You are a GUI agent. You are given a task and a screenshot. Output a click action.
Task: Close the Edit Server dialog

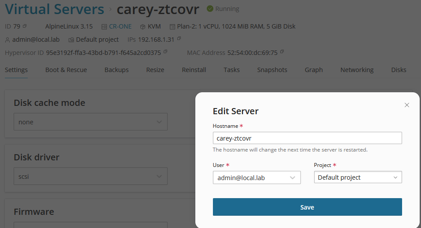click(407, 105)
